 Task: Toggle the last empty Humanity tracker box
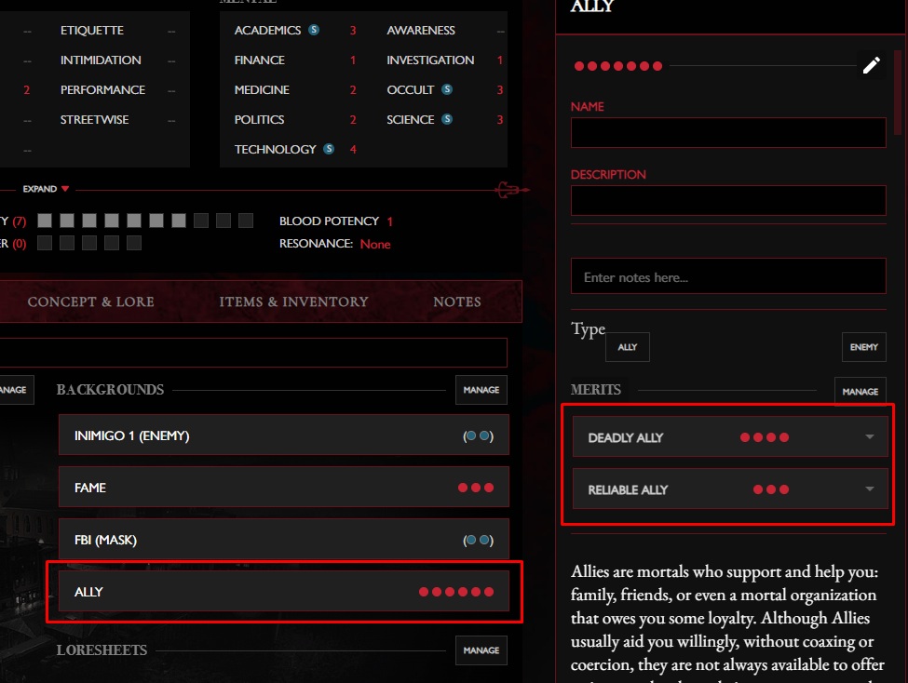pyautogui.click(x=246, y=221)
